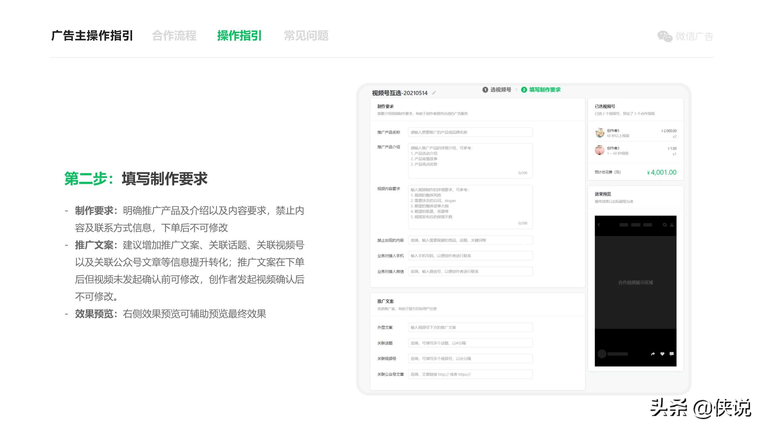Image resolution: width=764 pixels, height=430 pixels.
Task: Click the 广告主操作指引 heading
Action: (x=92, y=36)
